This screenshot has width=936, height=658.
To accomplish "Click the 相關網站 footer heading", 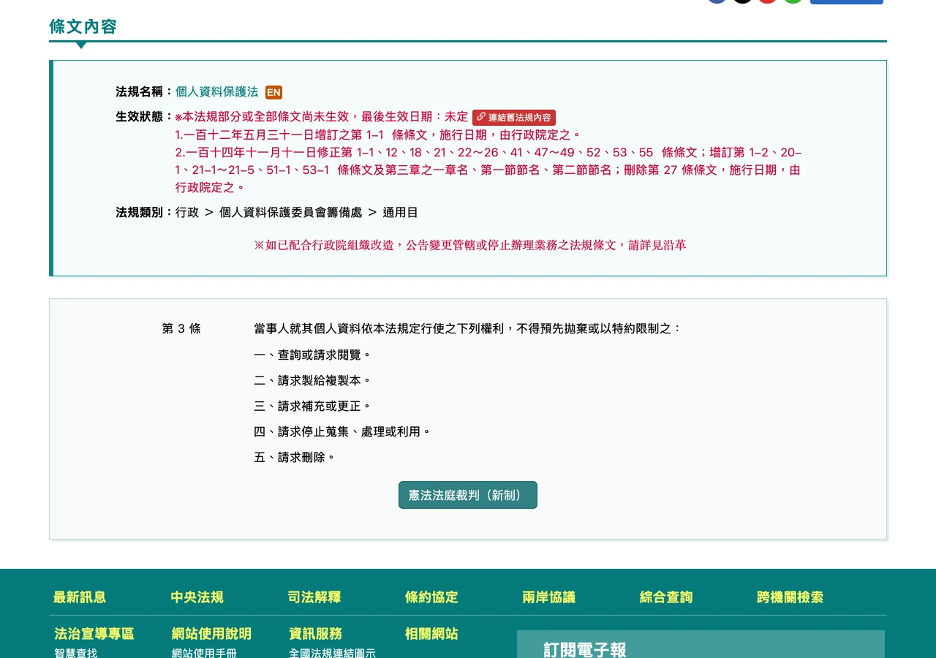I will pyautogui.click(x=431, y=634).
